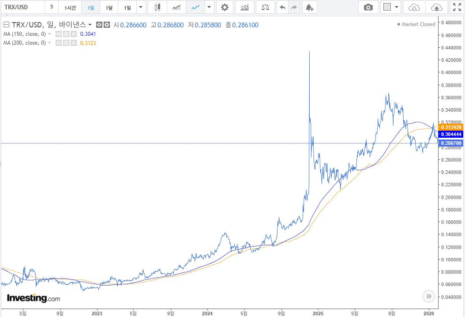
Task: Open the layout color dropdown arrow
Action: tap(397, 7)
